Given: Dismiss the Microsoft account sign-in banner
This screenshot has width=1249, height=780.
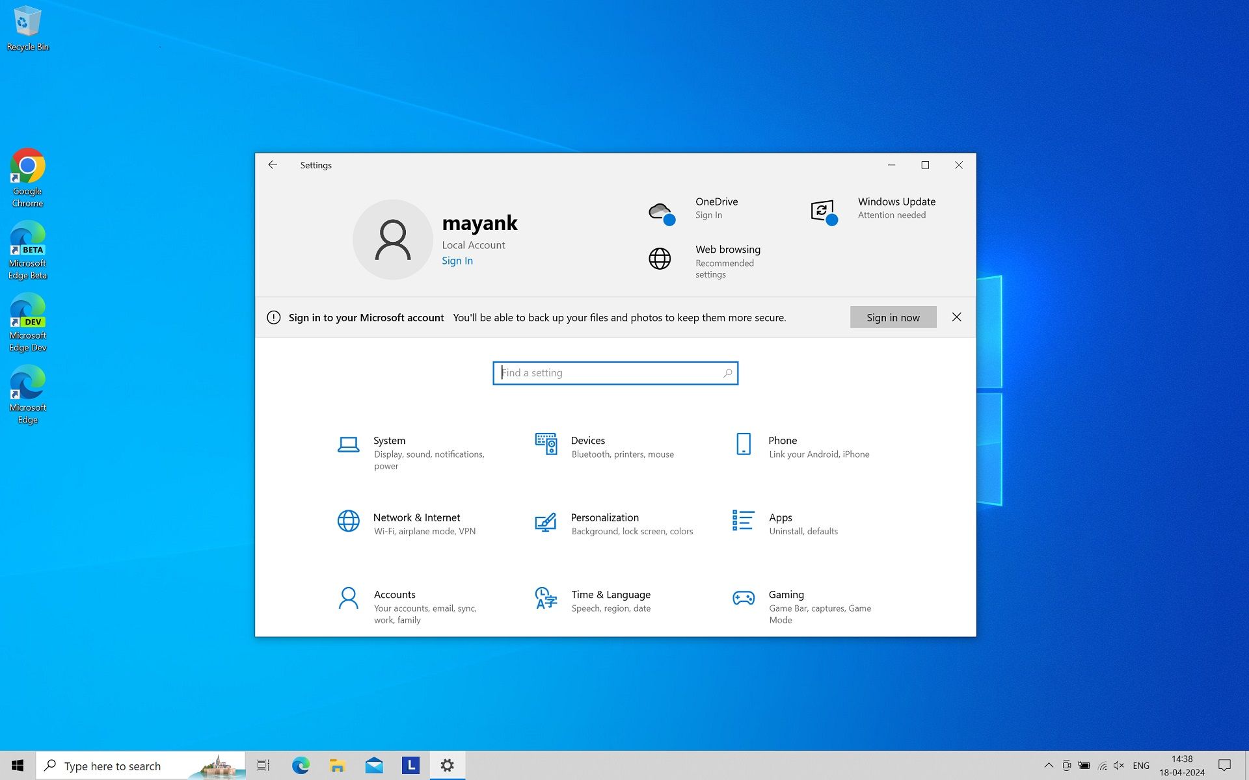Looking at the screenshot, I should [x=956, y=317].
